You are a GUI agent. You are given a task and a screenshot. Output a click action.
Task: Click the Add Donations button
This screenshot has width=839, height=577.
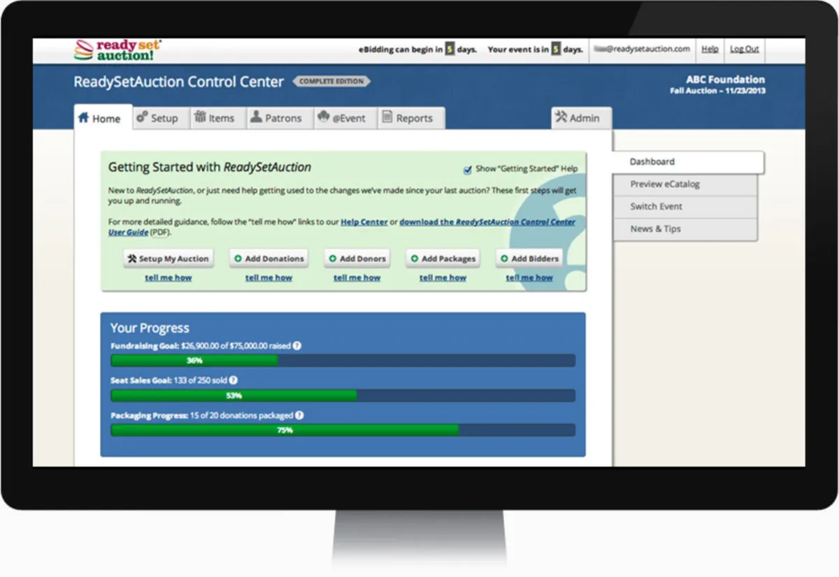pyautogui.click(x=269, y=258)
